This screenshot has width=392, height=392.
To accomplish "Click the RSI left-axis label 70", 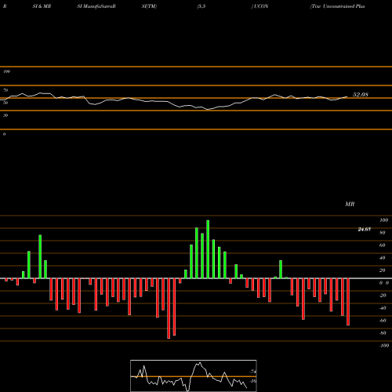I will (5, 90).
